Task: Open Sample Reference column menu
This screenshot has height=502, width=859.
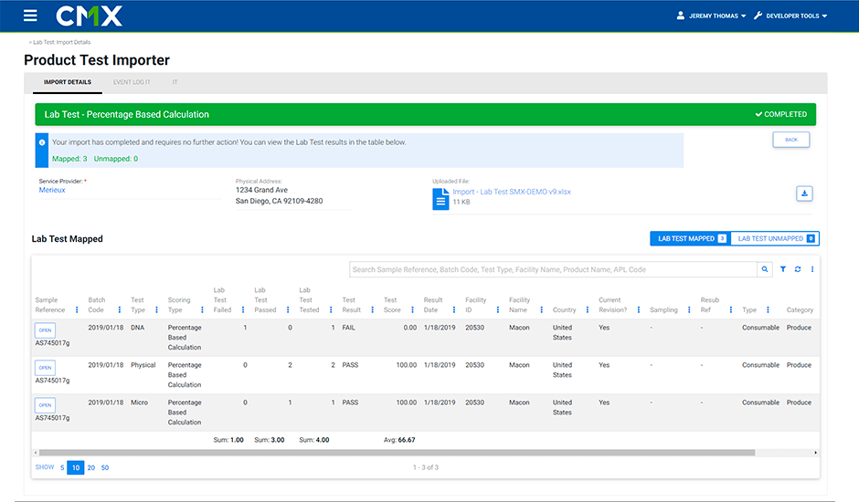Action: pos(77,309)
